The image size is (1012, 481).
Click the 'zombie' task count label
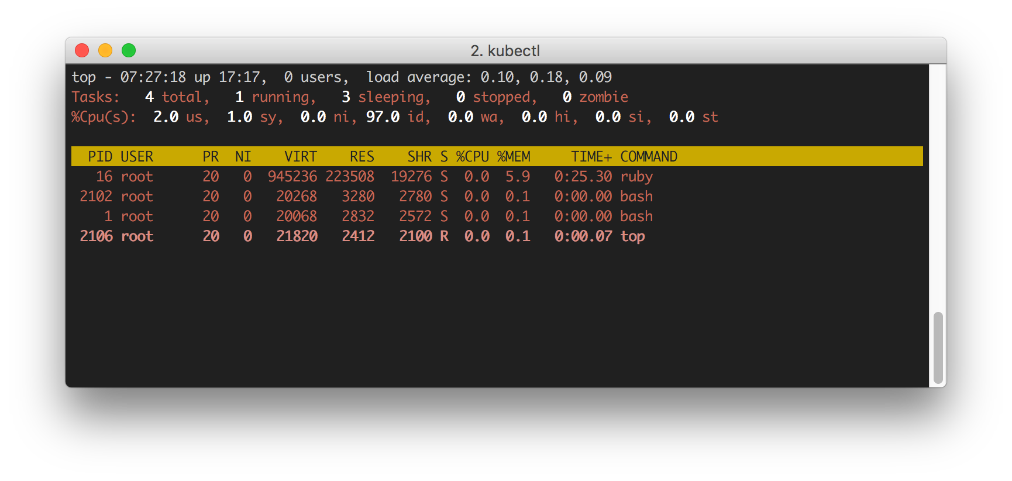coord(604,97)
